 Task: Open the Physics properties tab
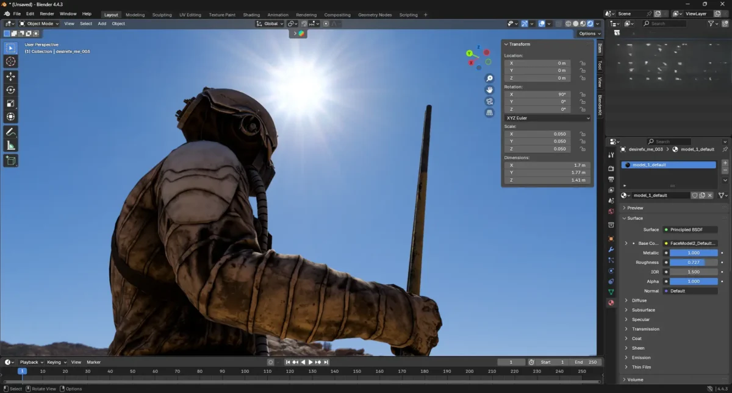611,271
